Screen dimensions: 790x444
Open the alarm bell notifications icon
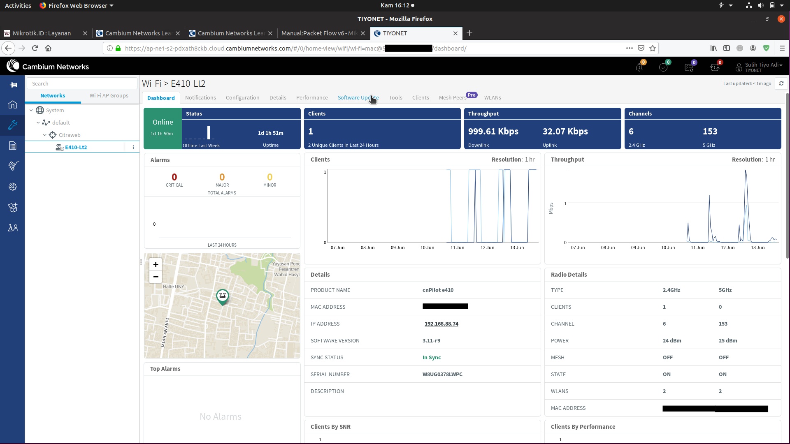pyautogui.click(x=639, y=67)
